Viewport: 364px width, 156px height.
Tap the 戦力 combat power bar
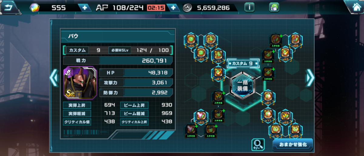[x=118, y=61]
